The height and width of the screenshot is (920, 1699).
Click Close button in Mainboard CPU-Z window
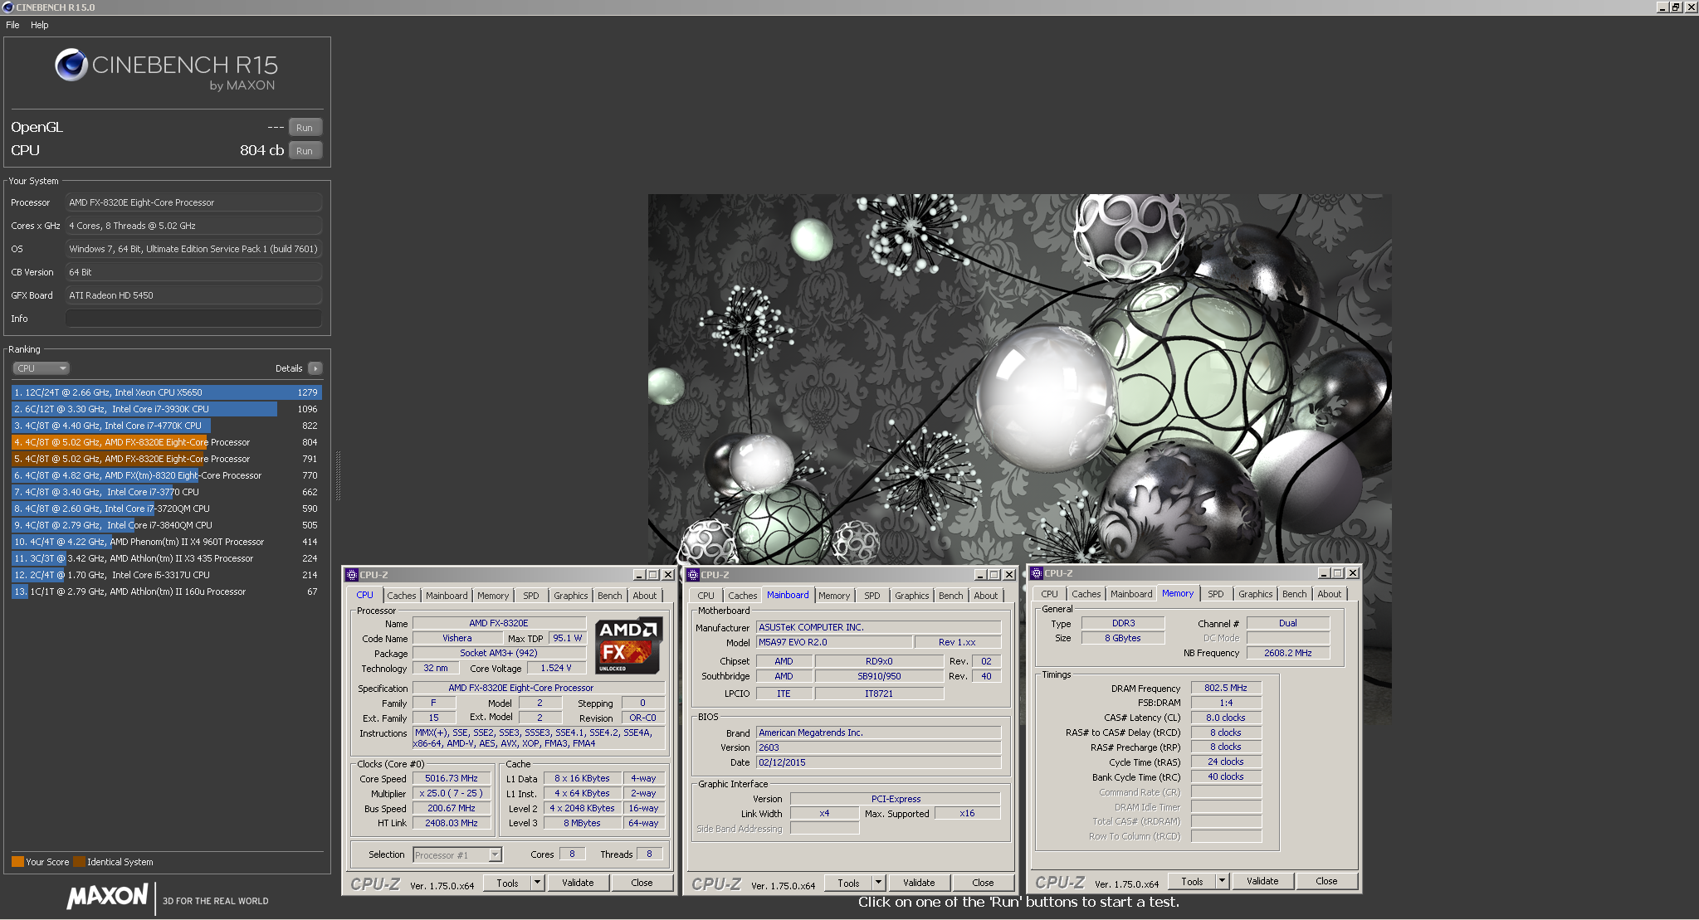pos(983,883)
